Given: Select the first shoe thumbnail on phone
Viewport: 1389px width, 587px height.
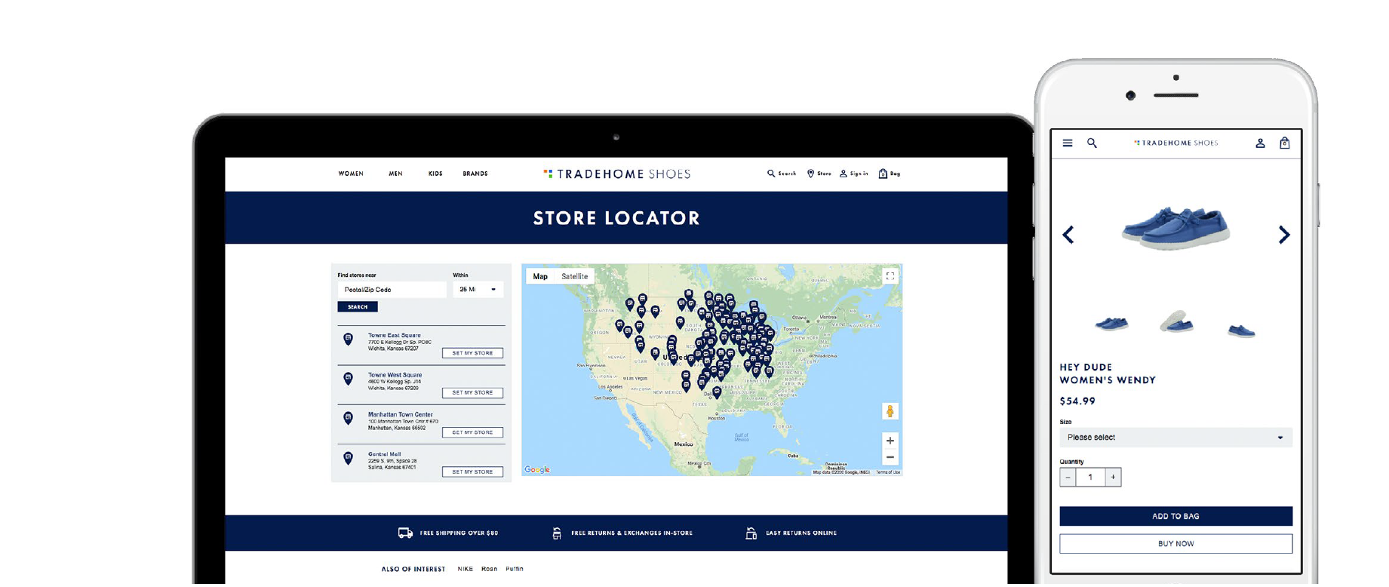Looking at the screenshot, I should point(1111,324).
